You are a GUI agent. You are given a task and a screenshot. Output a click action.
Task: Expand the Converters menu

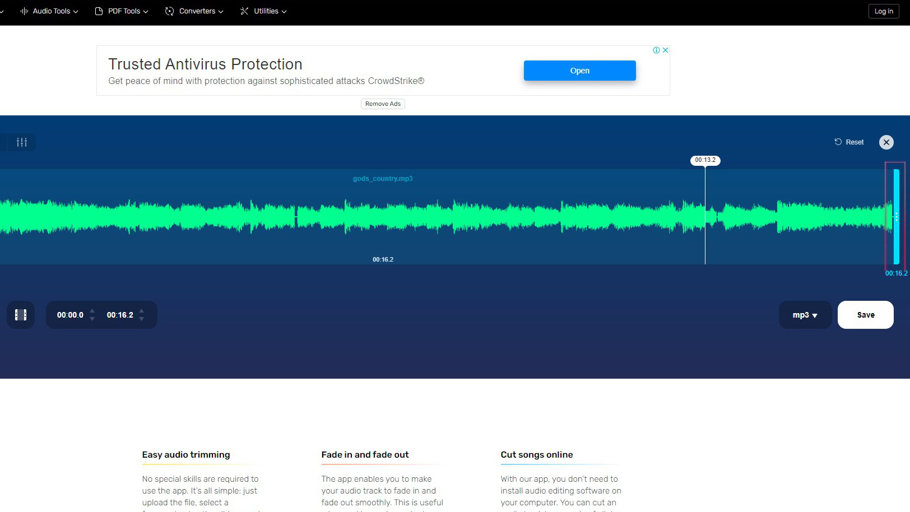pos(194,11)
